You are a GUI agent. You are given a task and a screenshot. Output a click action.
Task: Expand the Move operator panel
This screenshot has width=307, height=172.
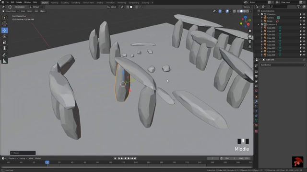coord(23,153)
